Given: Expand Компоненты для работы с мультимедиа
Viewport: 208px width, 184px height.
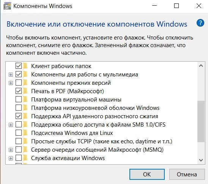Looking at the screenshot, I should pos(11,75).
